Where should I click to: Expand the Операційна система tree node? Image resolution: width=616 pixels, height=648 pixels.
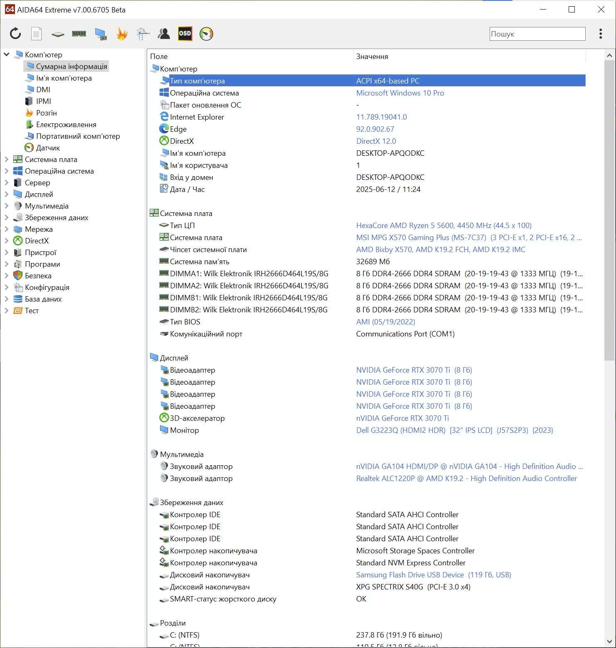(x=6, y=171)
